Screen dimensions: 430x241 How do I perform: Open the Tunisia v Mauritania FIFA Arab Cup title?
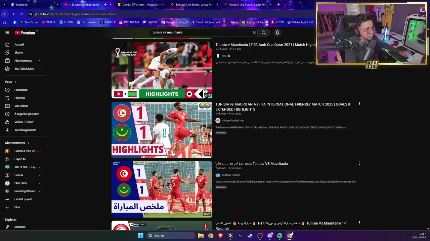(266, 45)
